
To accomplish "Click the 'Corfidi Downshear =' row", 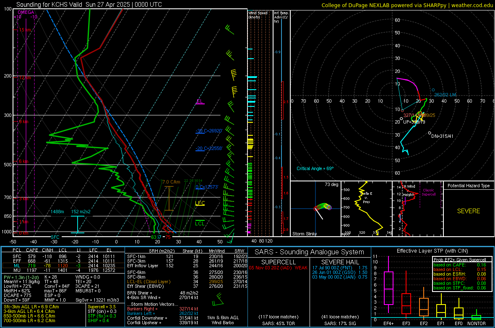I will [163, 318].
